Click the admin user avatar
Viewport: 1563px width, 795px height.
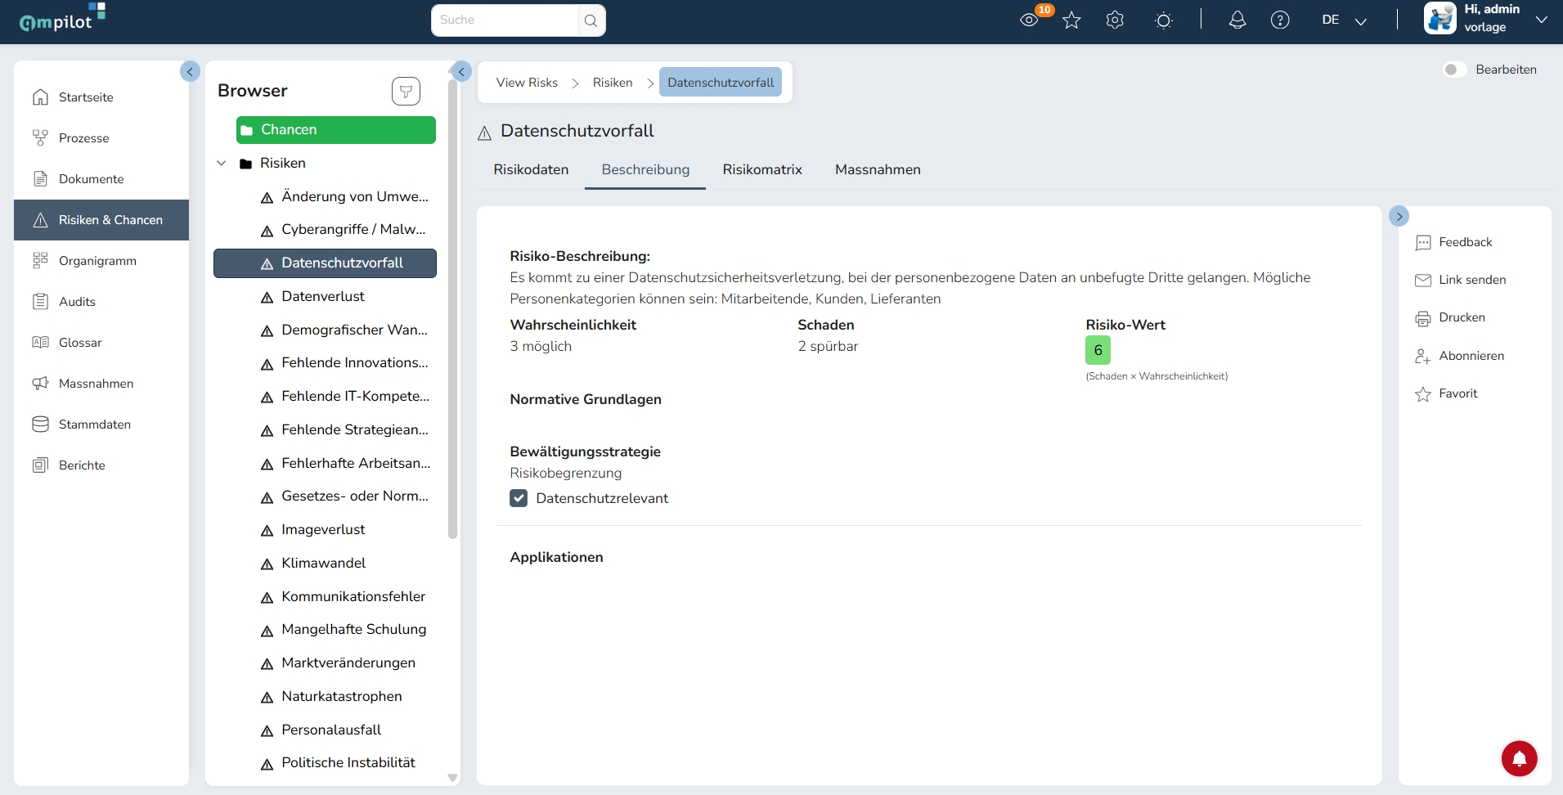[1439, 18]
